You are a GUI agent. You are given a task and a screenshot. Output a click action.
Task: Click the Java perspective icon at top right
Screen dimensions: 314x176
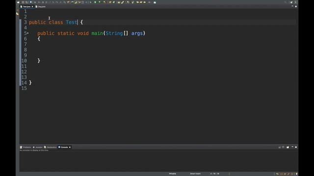coord(295,2)
